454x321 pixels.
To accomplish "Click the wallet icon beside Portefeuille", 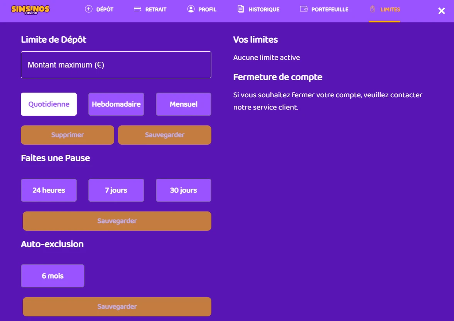I will 304,9.
